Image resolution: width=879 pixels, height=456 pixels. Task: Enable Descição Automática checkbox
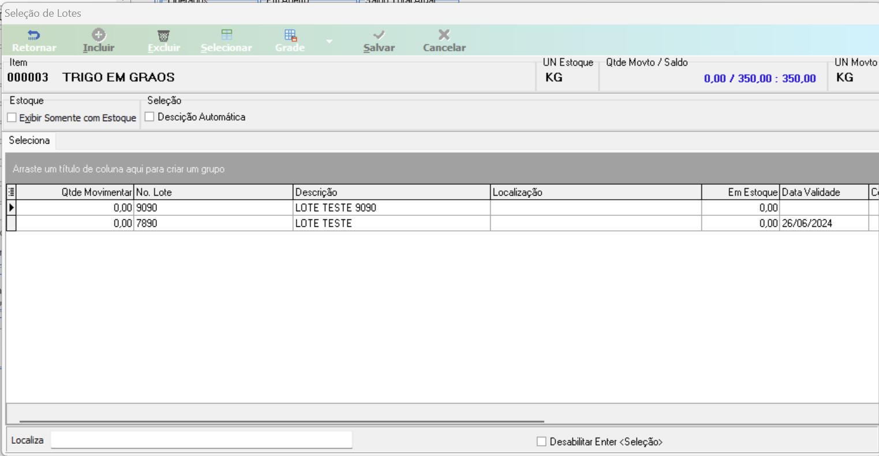[149, 117]
